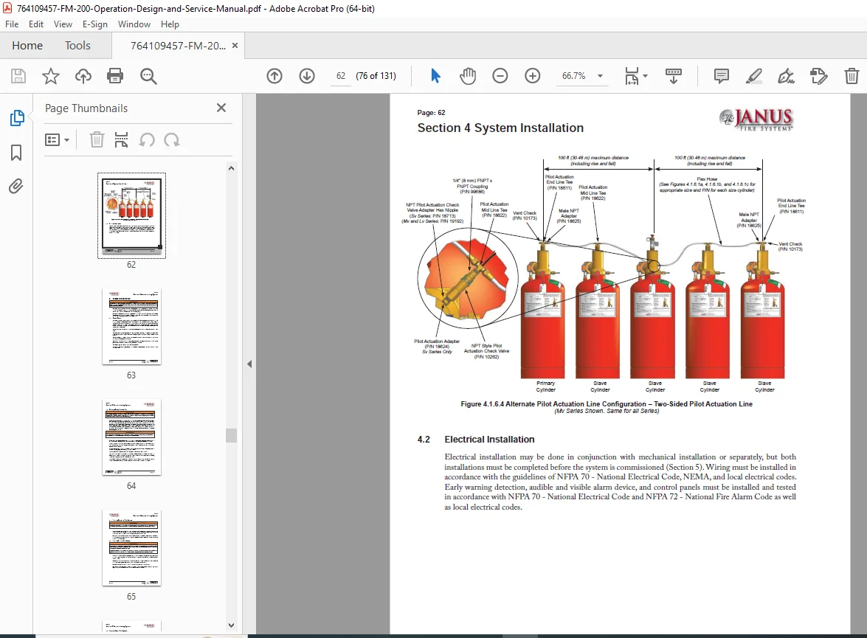
Task: Close the 764109457-FM-20... document tab
Action: (x=235, y=45)
